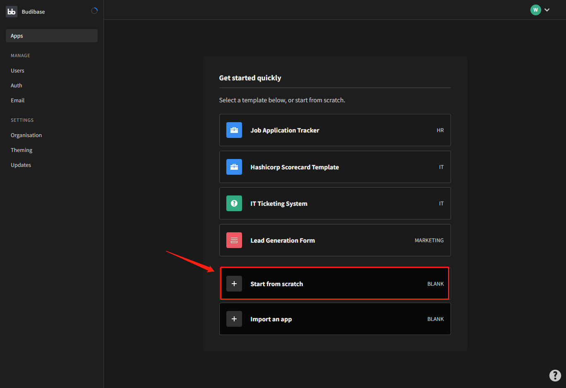Click the plus icon next to Import an app

234,319
